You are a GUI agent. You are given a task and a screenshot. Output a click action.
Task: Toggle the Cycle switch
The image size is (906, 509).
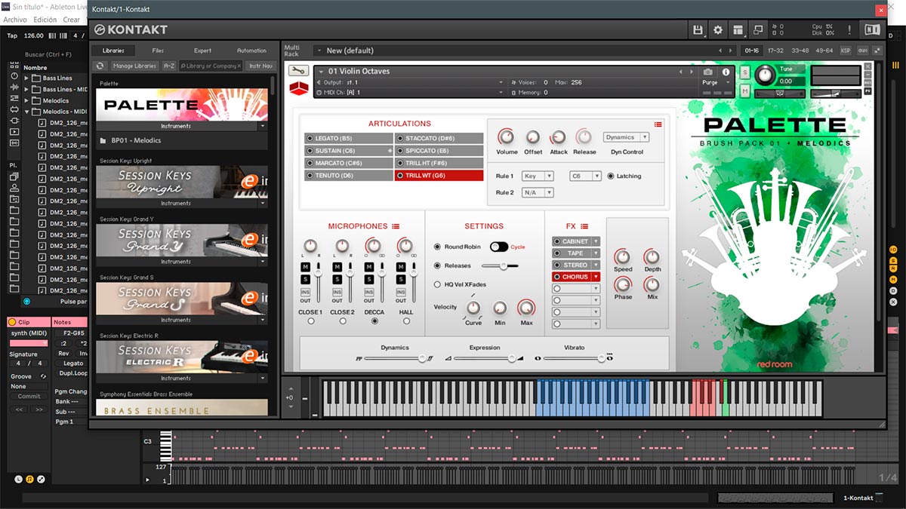498,247
